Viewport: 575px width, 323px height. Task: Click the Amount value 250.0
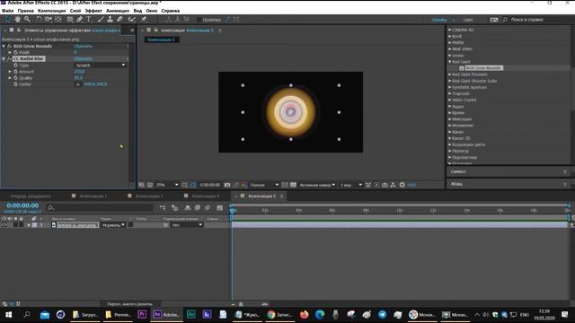79,72
